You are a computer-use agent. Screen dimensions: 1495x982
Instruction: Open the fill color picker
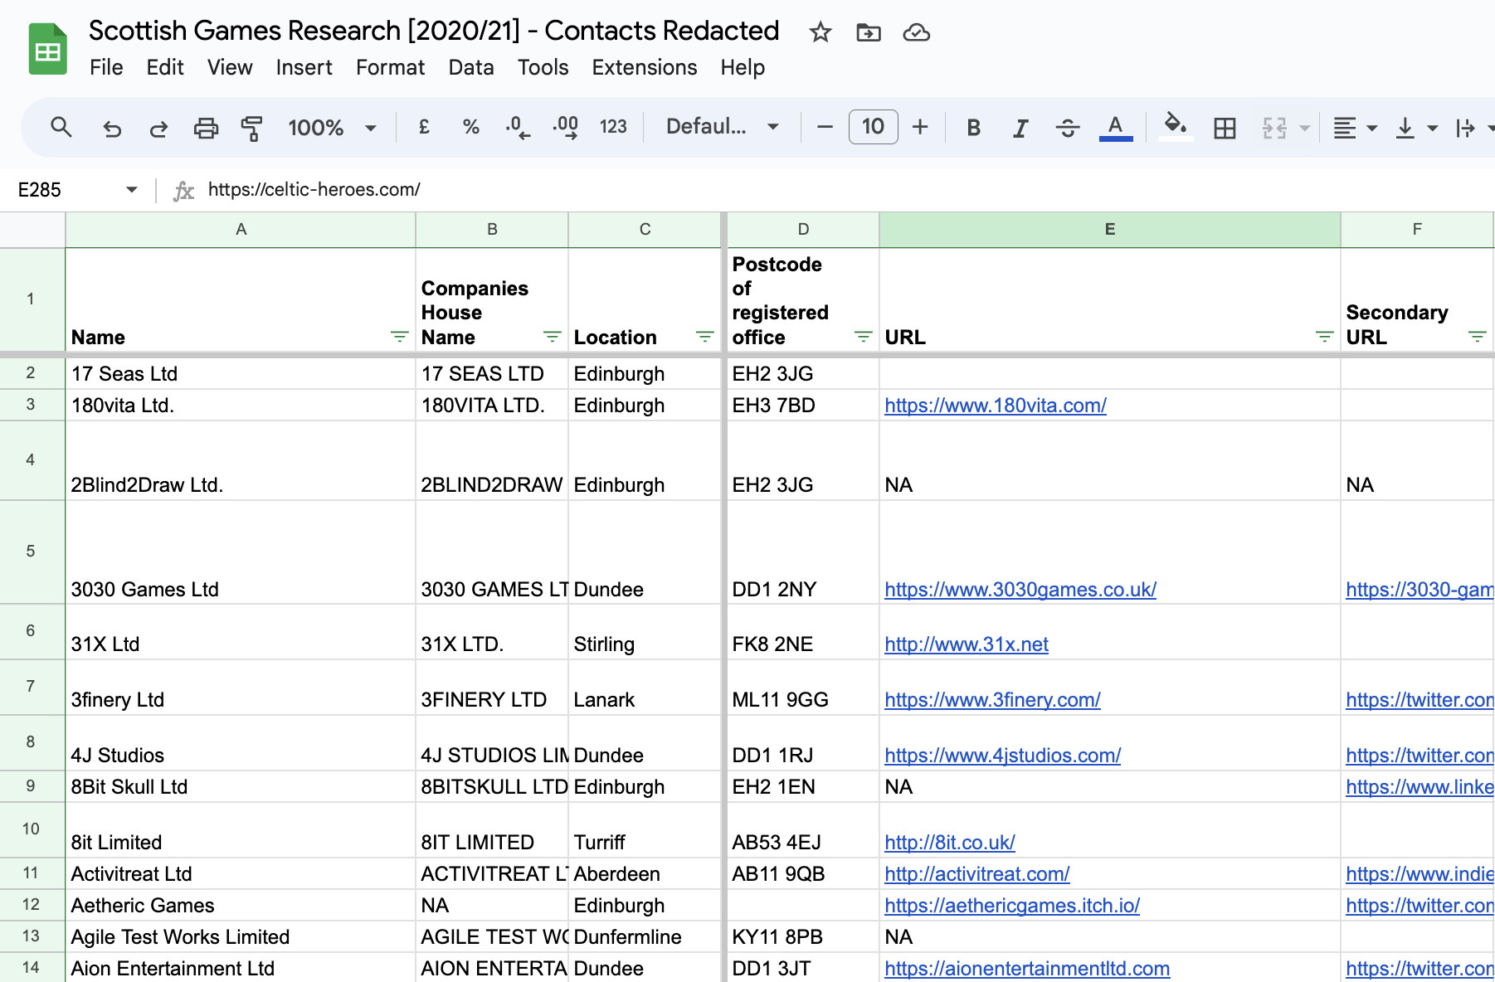tap(1176, 128)
